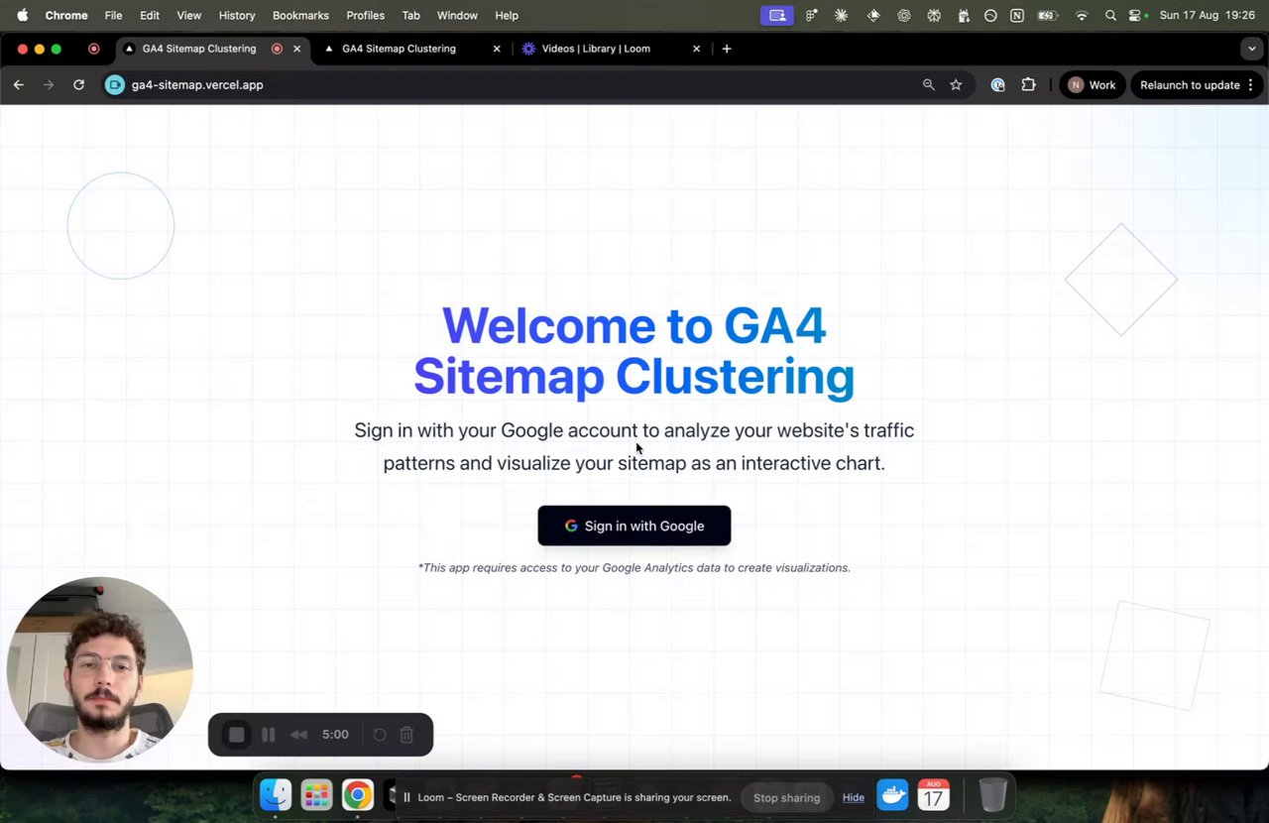Expand the tab search dropdown
Viewport: 1269px width, 823px height.
[x=1251, y=49]
